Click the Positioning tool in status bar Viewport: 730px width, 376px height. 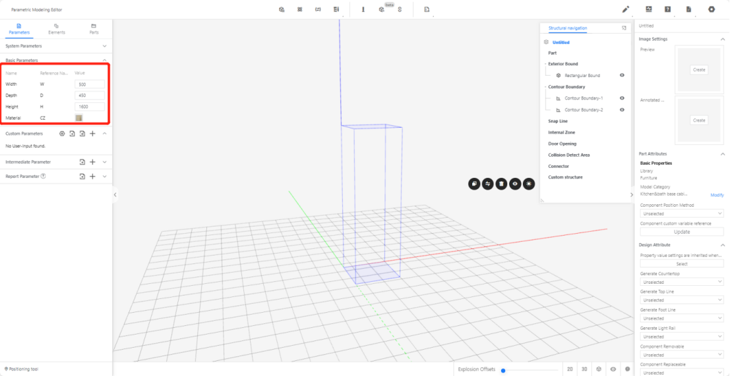tap(21, 369)
